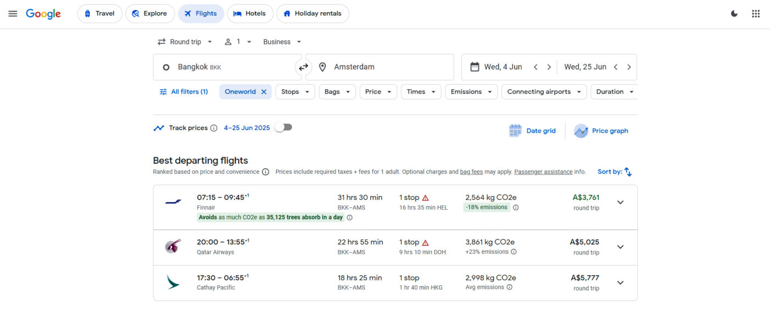Switch to the Holiday rentals tab
Screen dimensions: 770x311
pyautogui.click(x=312, y=14)
